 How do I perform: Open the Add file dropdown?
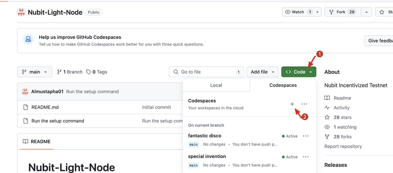(x=263, y=72)
